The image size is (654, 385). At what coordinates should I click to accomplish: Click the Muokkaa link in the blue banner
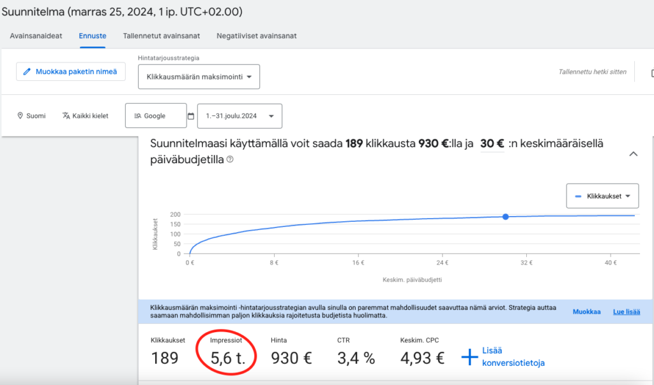(586, 312)
